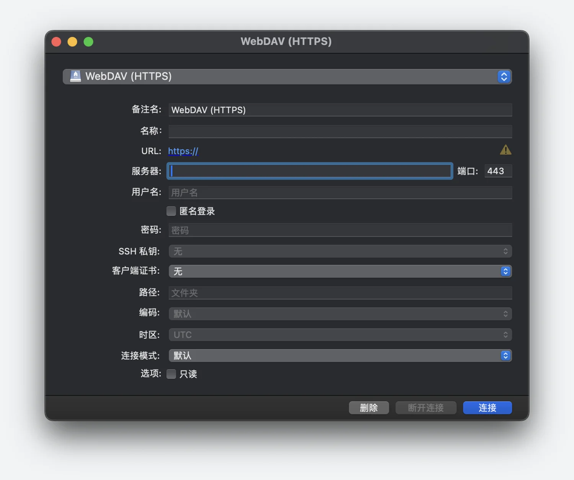Focus the 服务器 input field
574x480 pixels.
(310, 171)
